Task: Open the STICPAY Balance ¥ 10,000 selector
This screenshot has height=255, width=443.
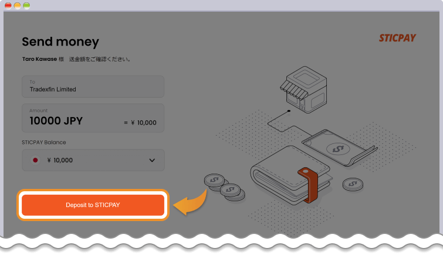Action: (93, 160)
